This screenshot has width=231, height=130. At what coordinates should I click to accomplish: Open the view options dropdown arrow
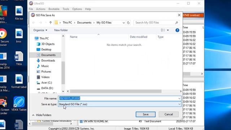click(x=168, y=30)
